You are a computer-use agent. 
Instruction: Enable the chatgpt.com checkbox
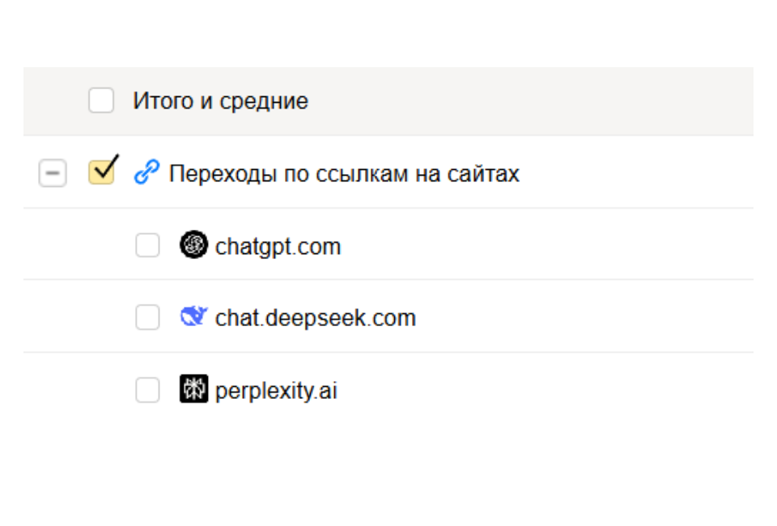point(147,245)
